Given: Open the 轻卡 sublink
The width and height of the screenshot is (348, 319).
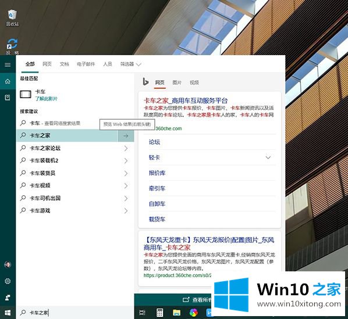Looking at the screenshot, I should point(154,157).
